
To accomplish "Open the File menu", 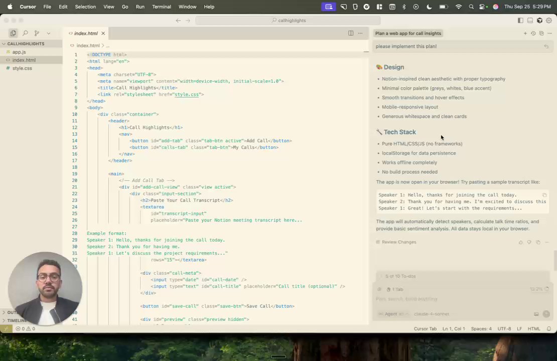I will tap(47, 7).
